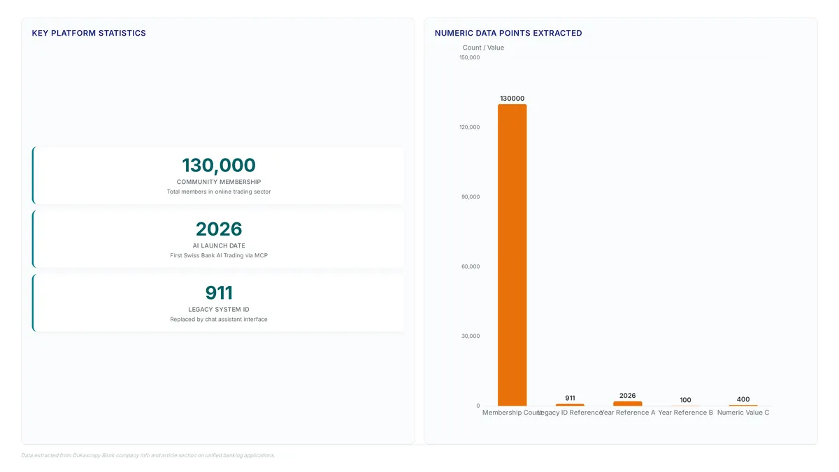Click the Dukascopy Bank data source footnote
839x472 pixels.
(148, 455)
